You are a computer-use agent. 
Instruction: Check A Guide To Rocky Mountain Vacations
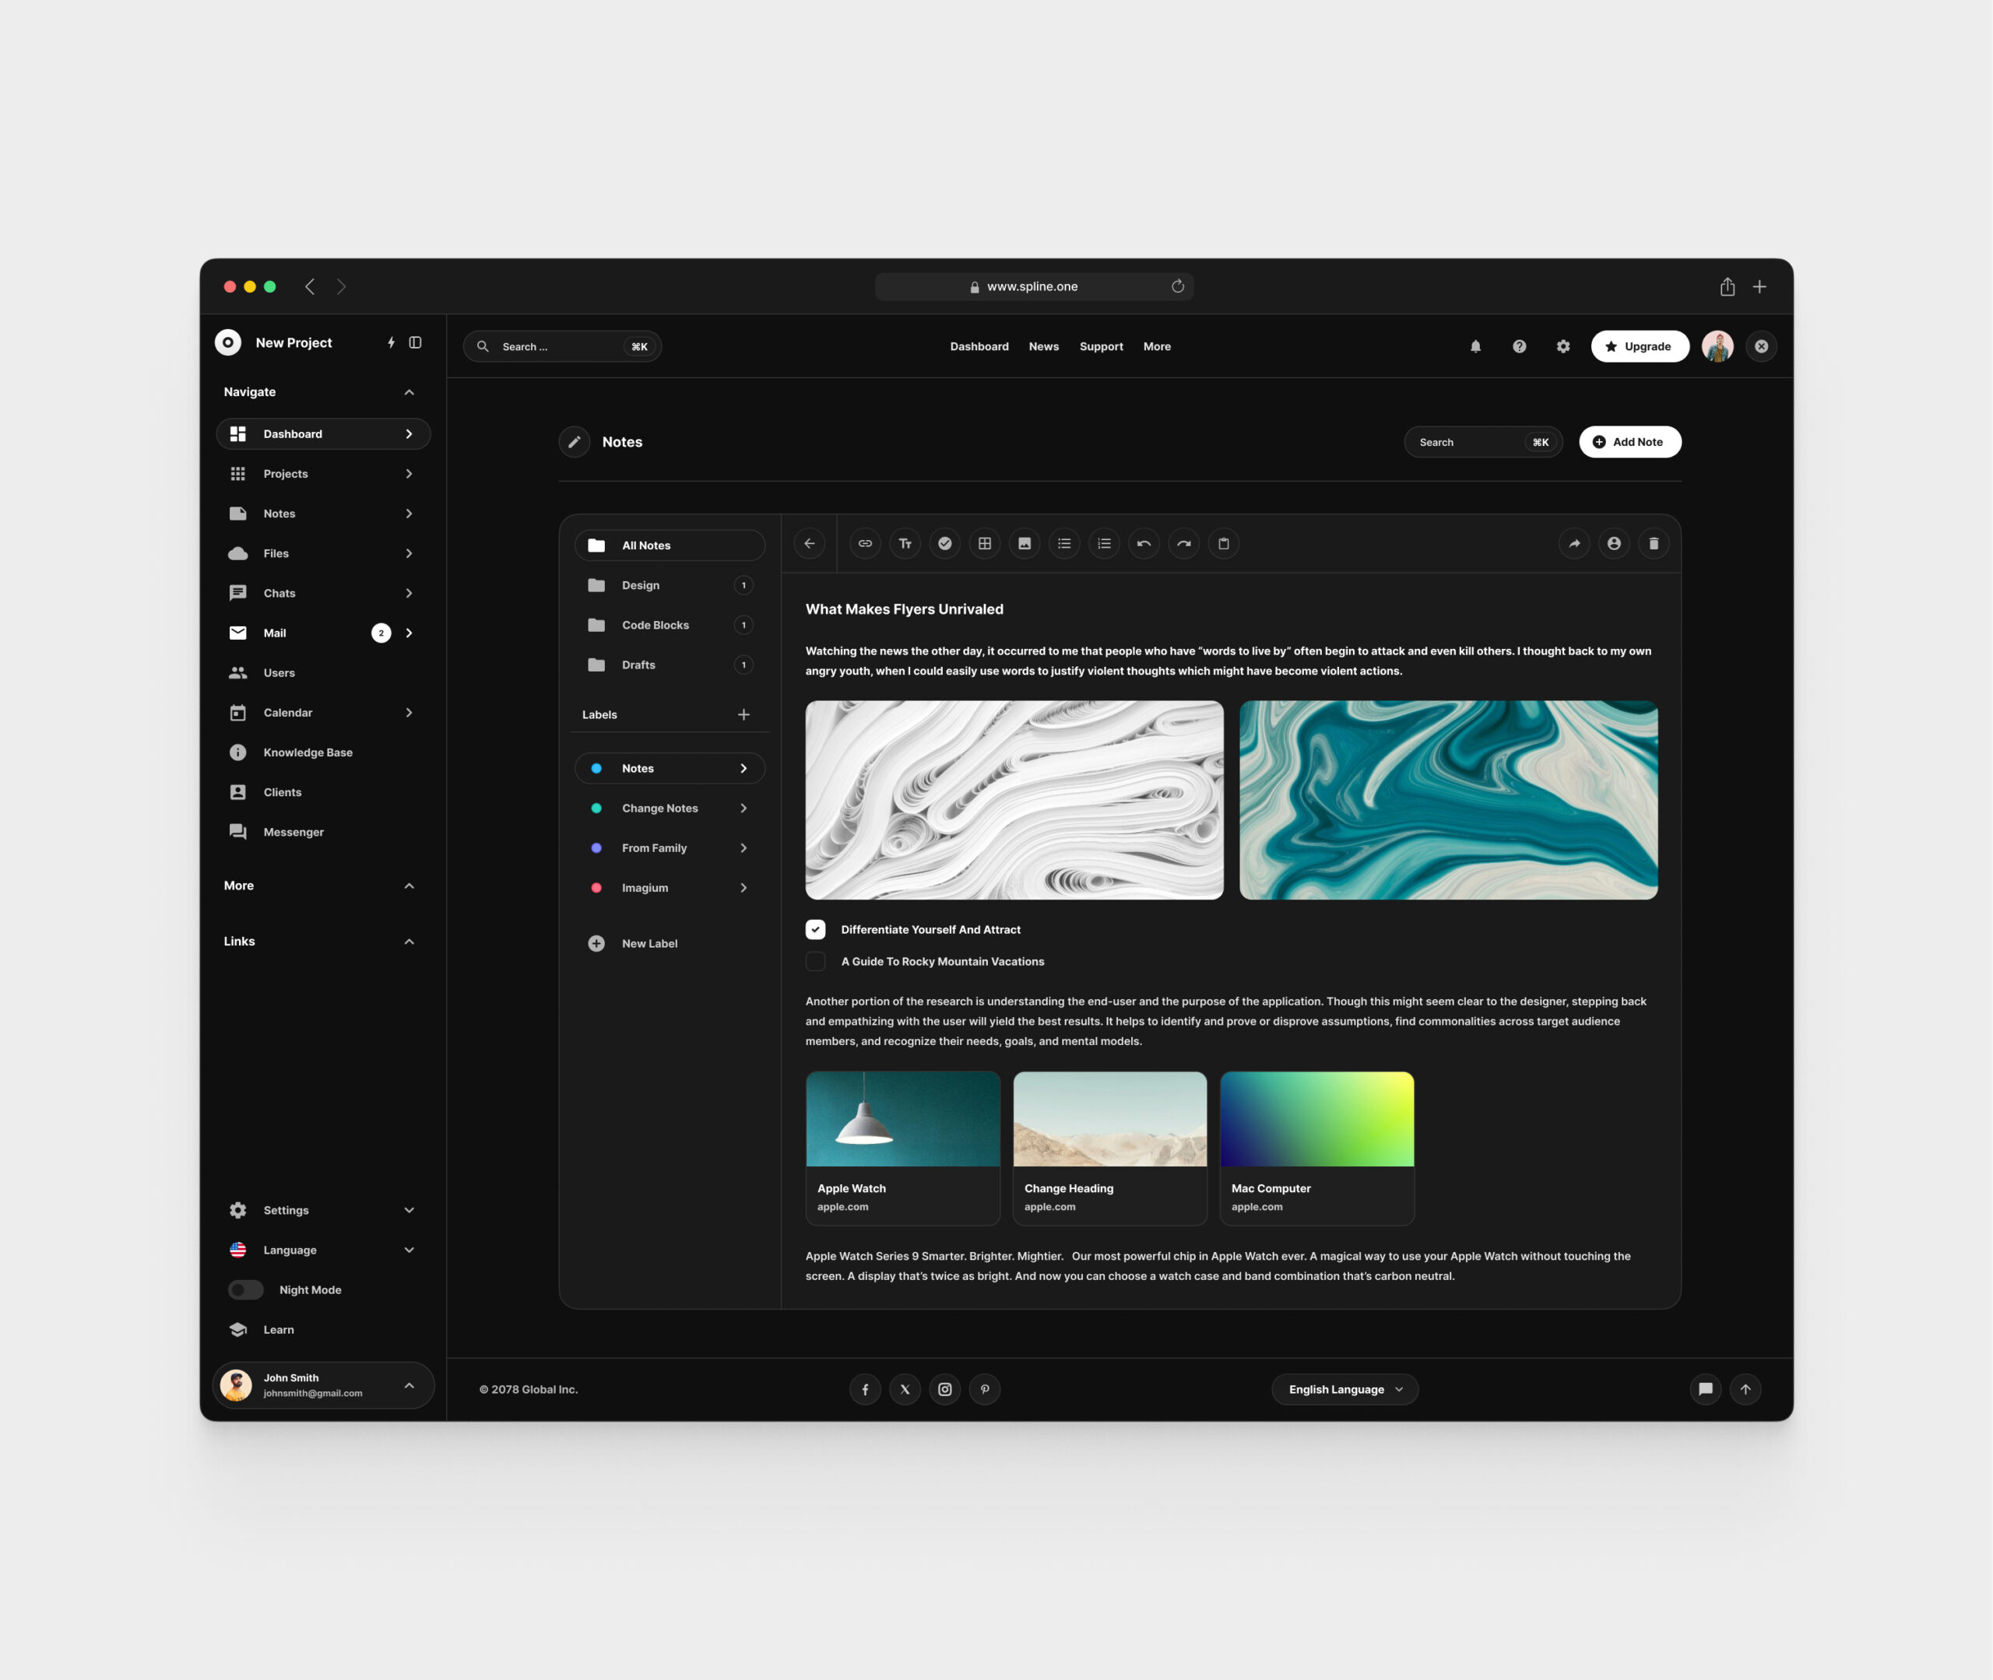815,962
